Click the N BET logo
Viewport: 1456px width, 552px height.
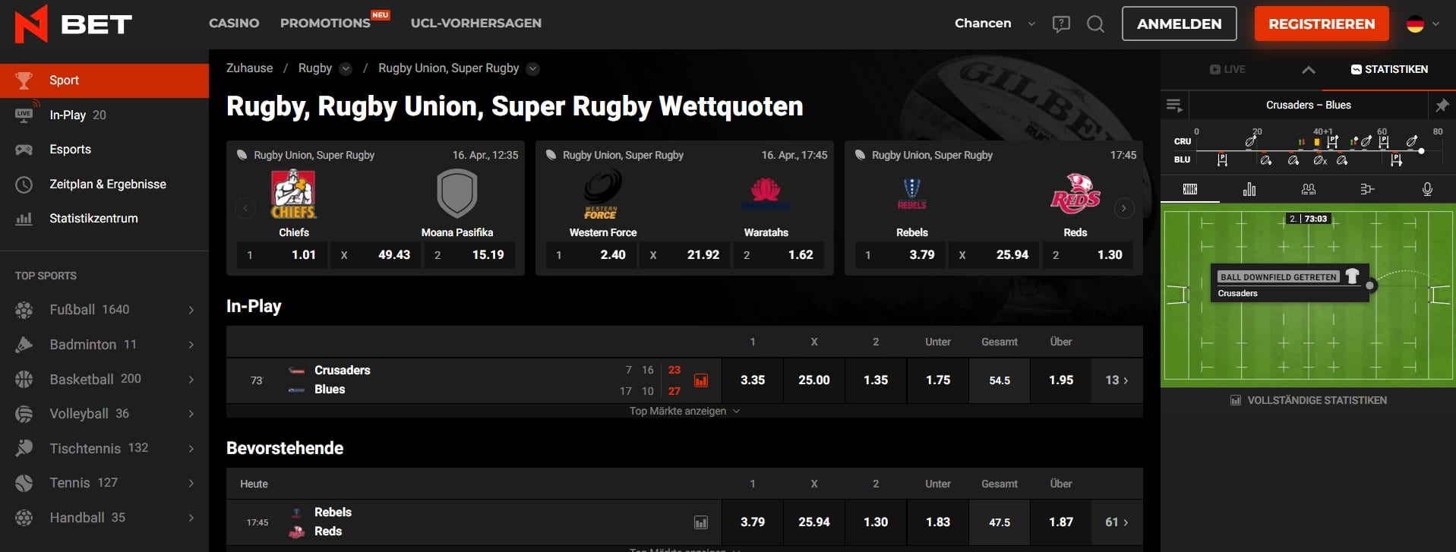click(74, 24)
